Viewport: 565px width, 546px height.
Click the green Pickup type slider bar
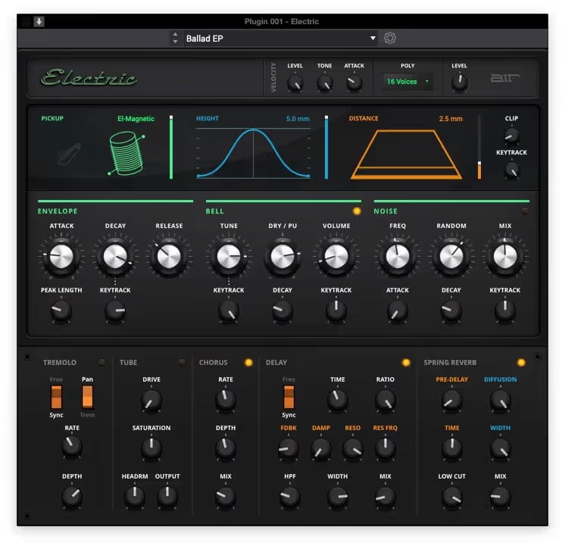(x=171, y=147)
